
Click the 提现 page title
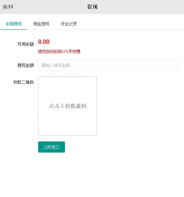pos(92,7)
